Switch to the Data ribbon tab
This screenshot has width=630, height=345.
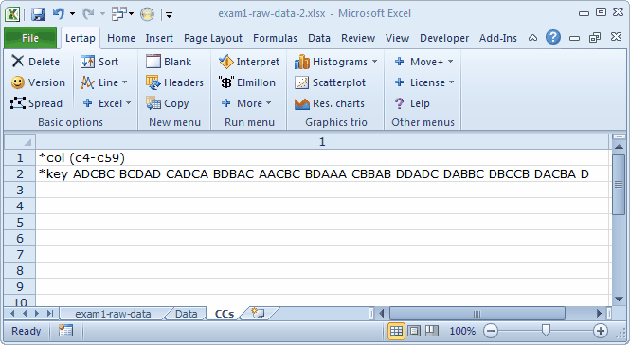click(319, 38)
